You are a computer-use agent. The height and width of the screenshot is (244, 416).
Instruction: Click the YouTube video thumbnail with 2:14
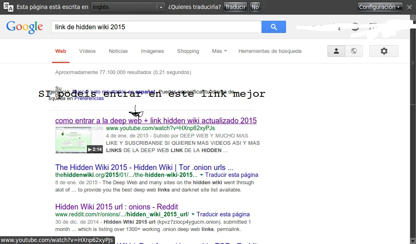click(79, 140)
